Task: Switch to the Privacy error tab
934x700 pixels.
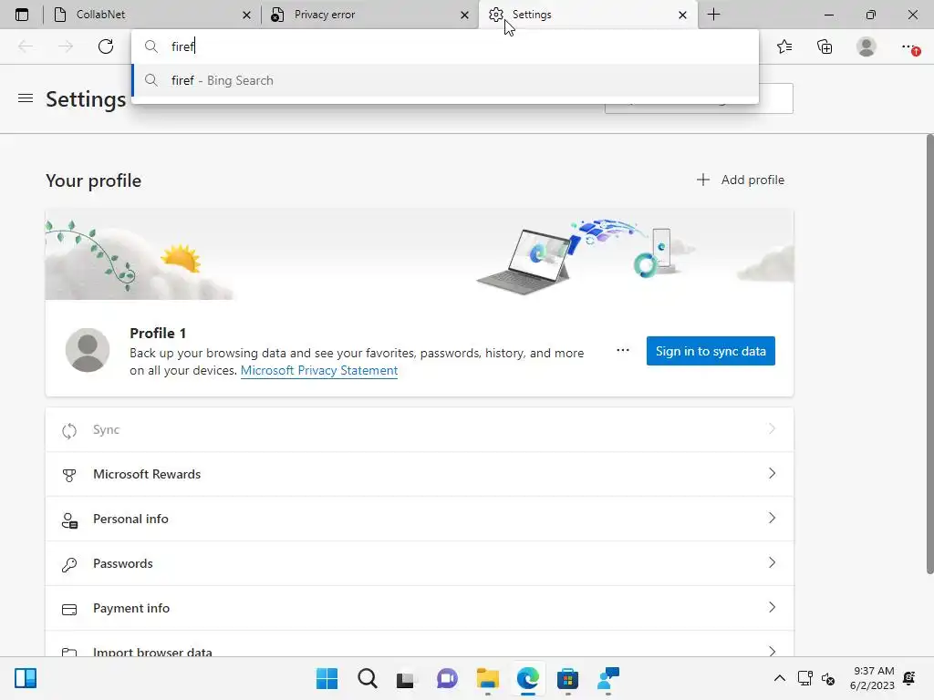Action: pos(369,15)
